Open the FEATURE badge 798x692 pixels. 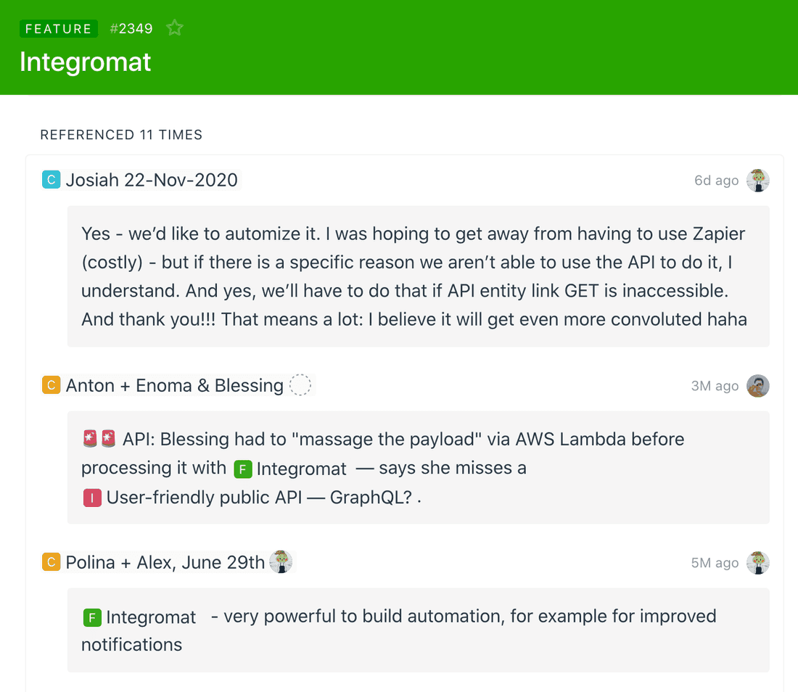pyautogui.click(x=58, y=28)
